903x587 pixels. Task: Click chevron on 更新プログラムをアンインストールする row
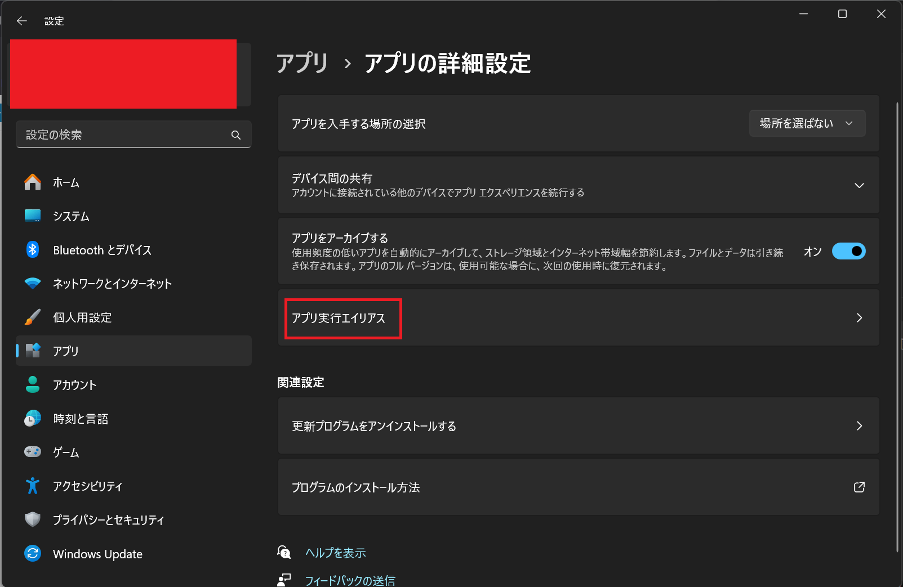click(x=859, y=426)
